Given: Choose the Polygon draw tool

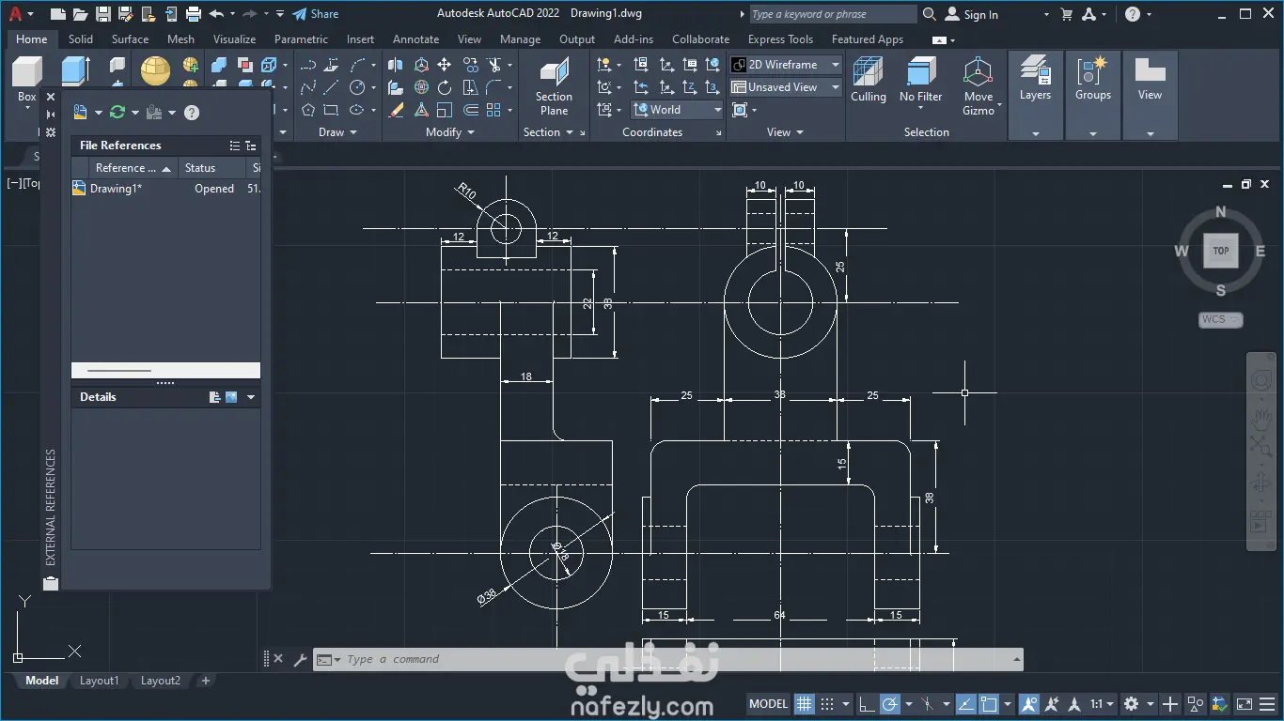Looking at the screenshot, I should pos(308,110).
